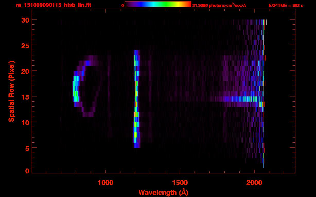Click the colorbar minimum value 0
Image resolution: width=316 pixels, height=197 pixels.
pos(122,5)
